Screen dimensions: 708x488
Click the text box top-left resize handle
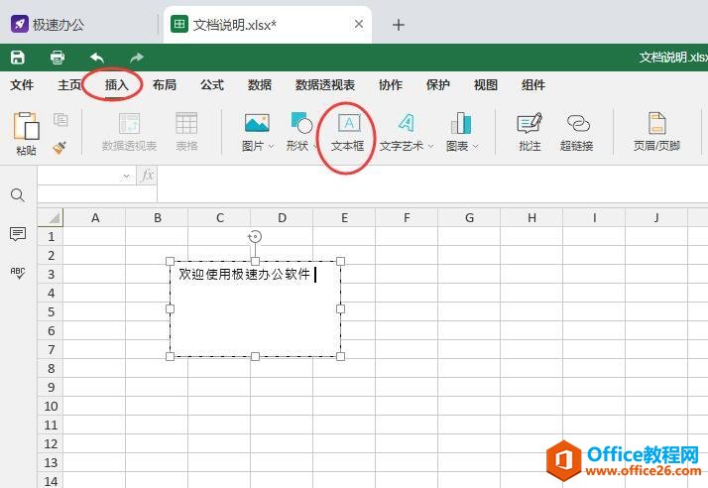click(171, 261)
